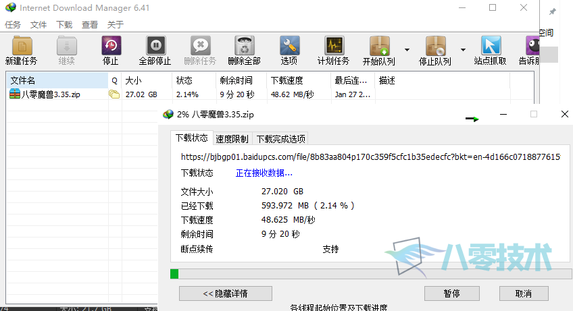Viewport: 573px width, 311px height.
Task: Sort by the 文件名 column header
Action: (x=57, y=80)
